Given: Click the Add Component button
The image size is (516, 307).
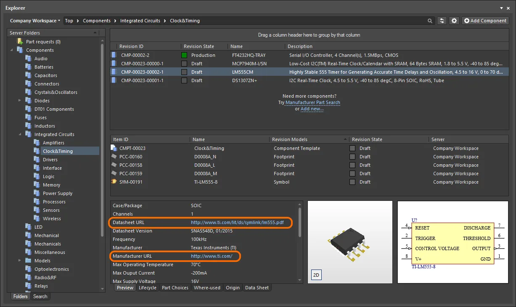Looking at the screenshot, I should pyautogui.click(x=485, y=21).
